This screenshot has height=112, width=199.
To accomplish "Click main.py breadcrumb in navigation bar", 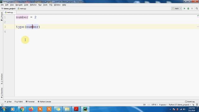I will coord(22,9).
